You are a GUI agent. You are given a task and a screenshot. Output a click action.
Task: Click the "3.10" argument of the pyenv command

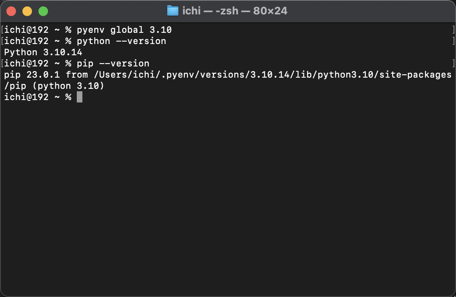pyautogui.click(x=160, y=30)
